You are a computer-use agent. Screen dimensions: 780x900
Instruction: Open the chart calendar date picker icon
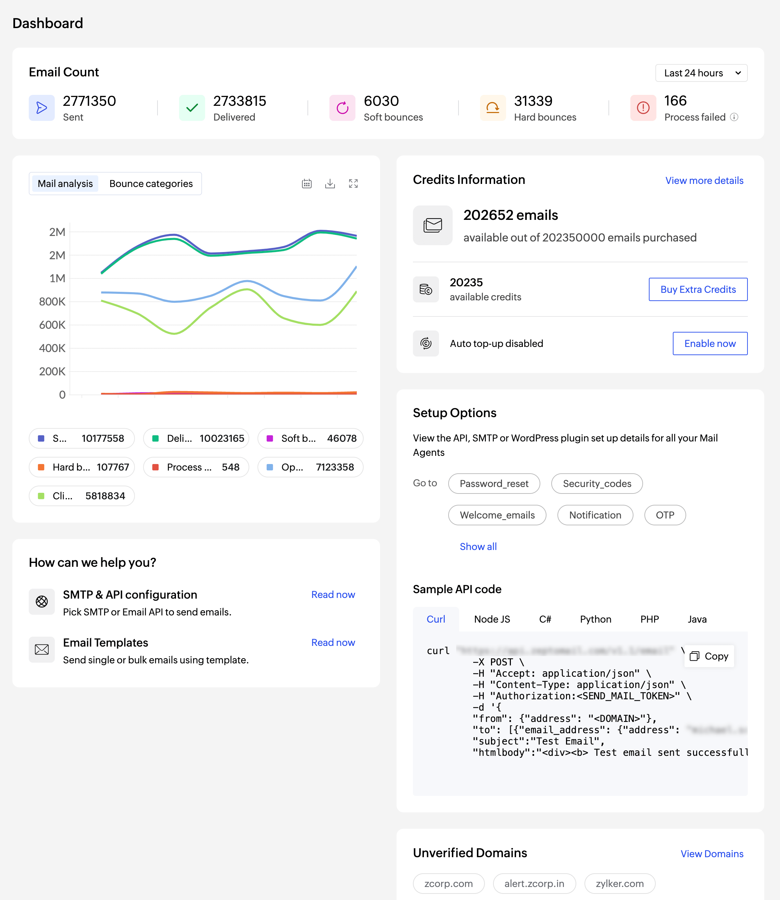306,184
